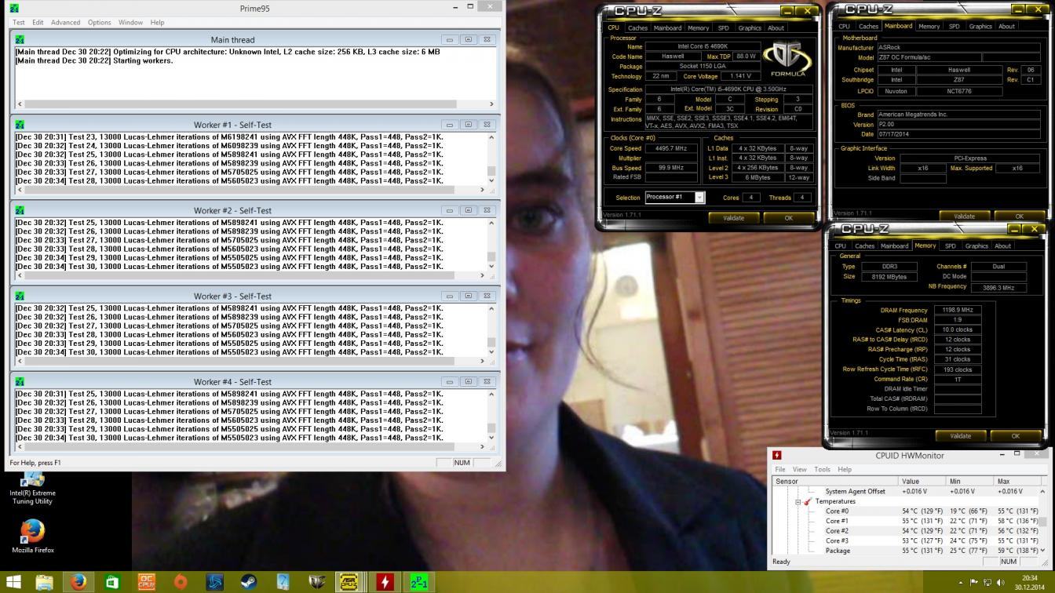Select Memory tab in CPU-Z Mainboard window
This screenshot has width=1055, height=593.
tap(929, 26)
